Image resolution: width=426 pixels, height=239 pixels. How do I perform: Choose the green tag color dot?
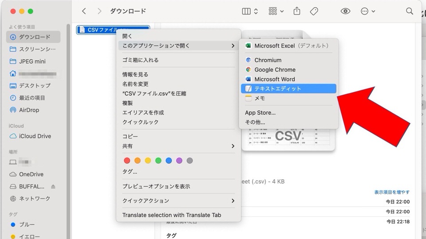click(x=158, y=160)
